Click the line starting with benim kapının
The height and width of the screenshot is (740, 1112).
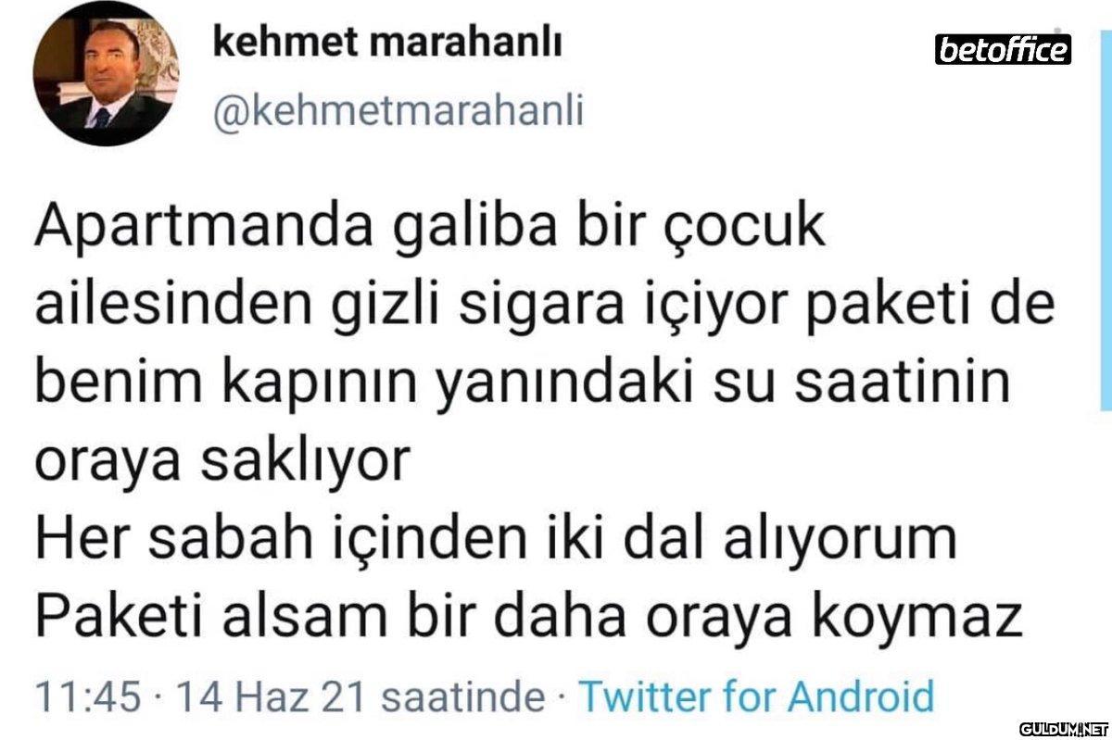click(522, 382)
